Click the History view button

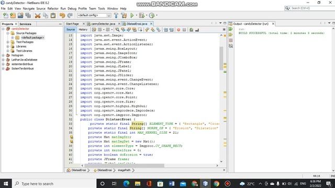click(83, 30)
